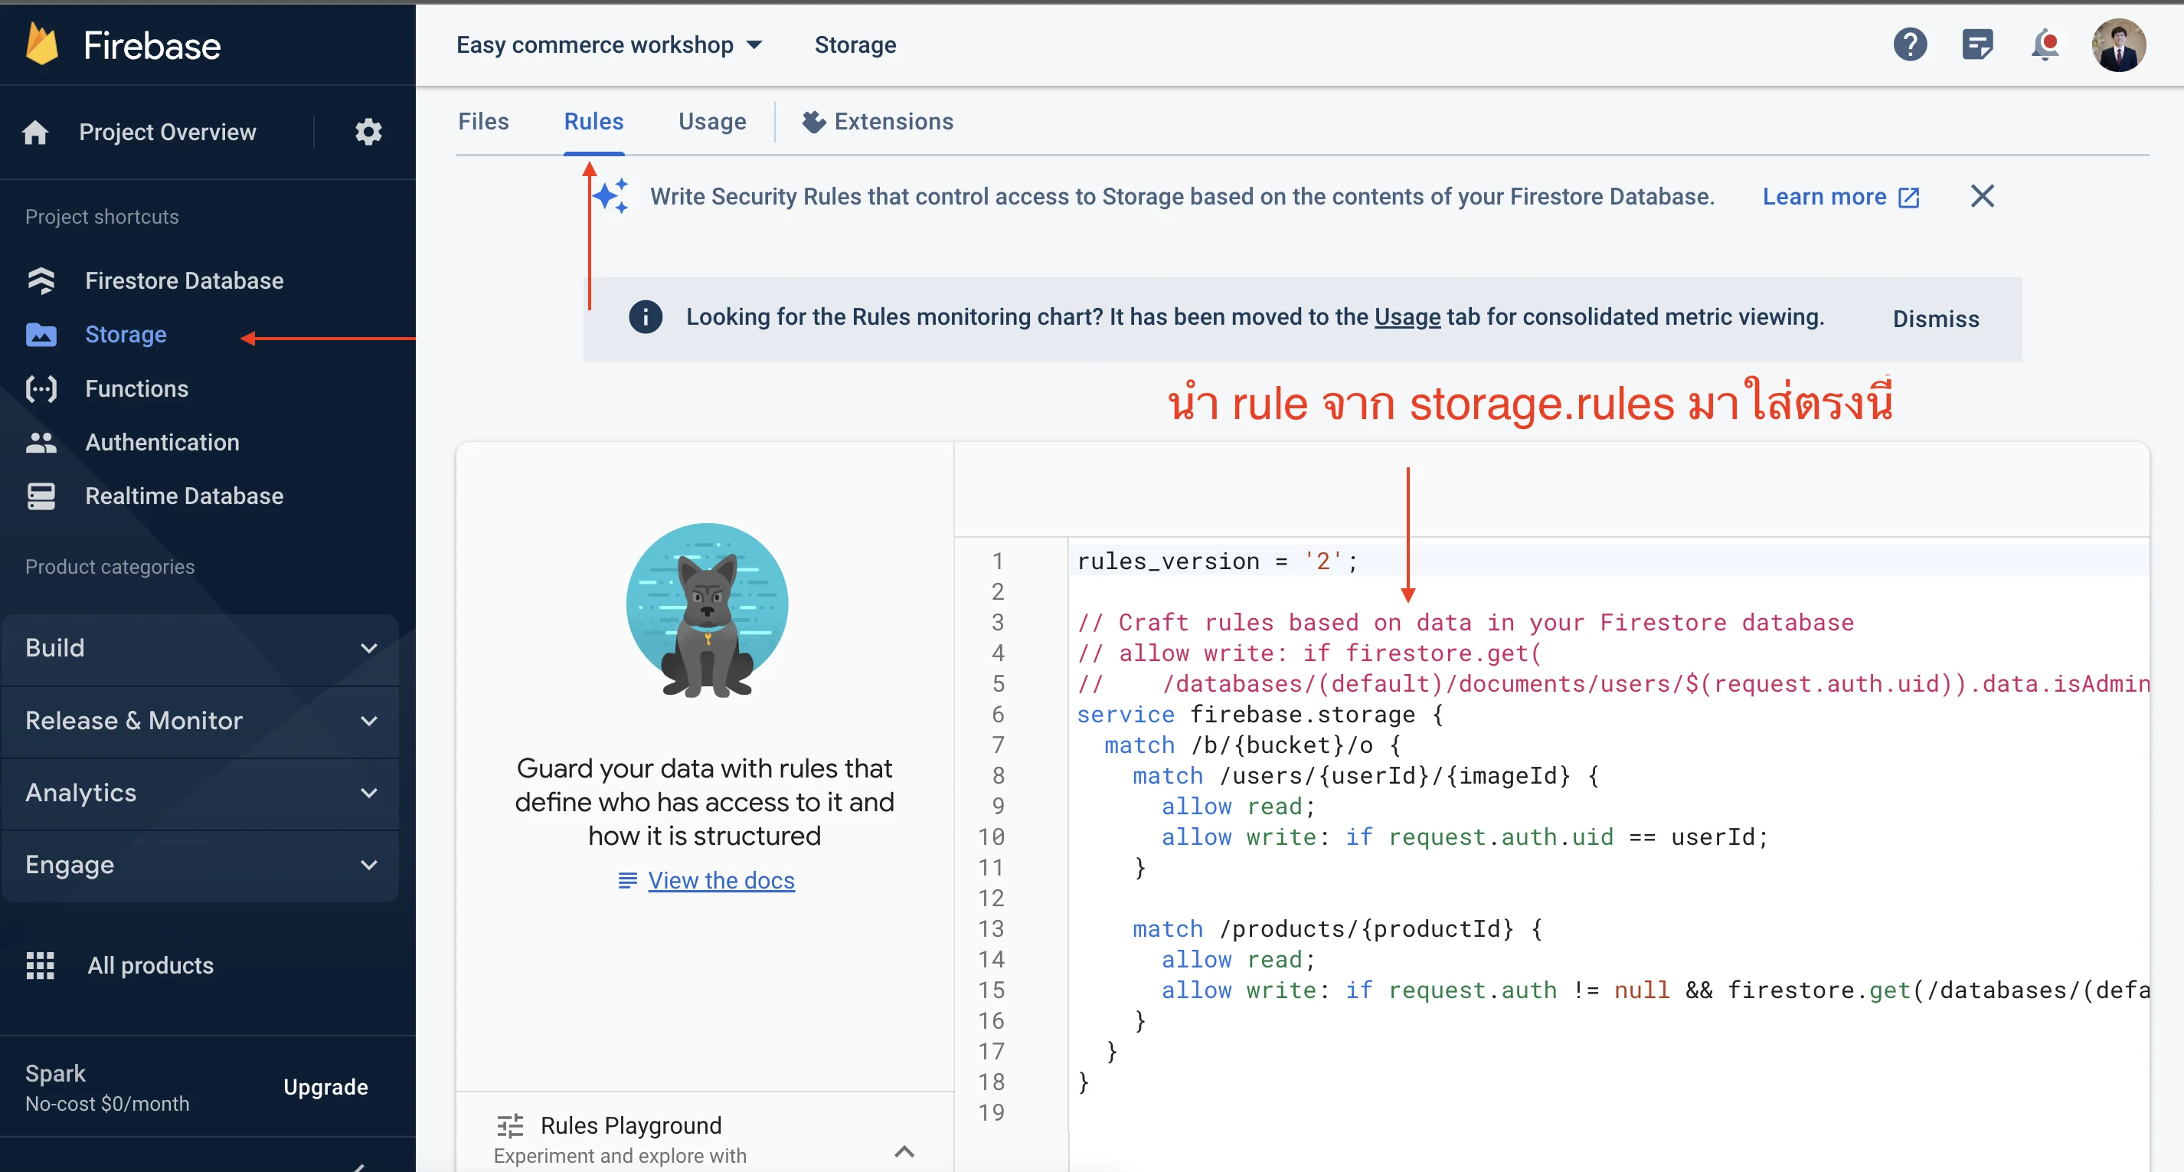Expand the Build category
This screenshot has width=2184, height=1172.
point(200,648)
